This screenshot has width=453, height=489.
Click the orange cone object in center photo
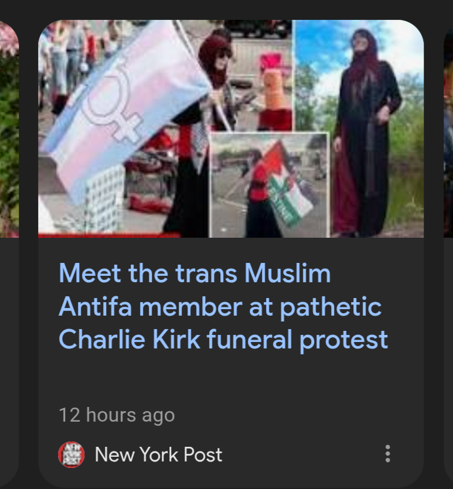pyautogui.click(x=274, y=89)
